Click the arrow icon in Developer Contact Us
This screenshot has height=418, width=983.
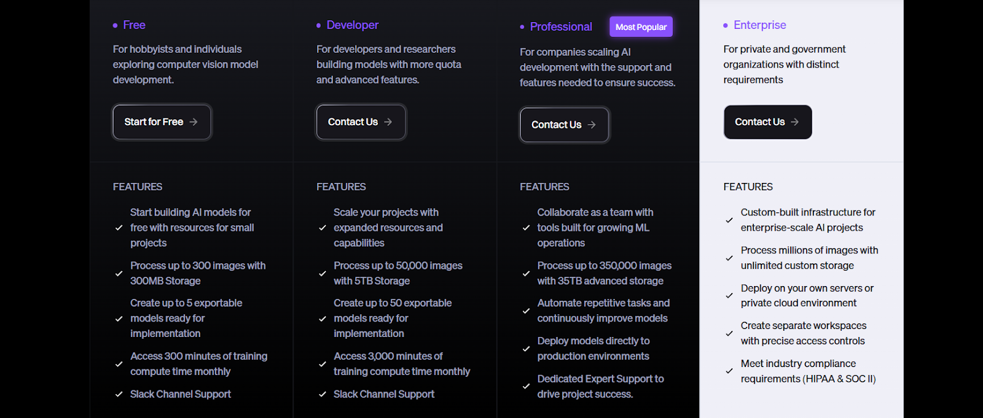click(388, 122)
